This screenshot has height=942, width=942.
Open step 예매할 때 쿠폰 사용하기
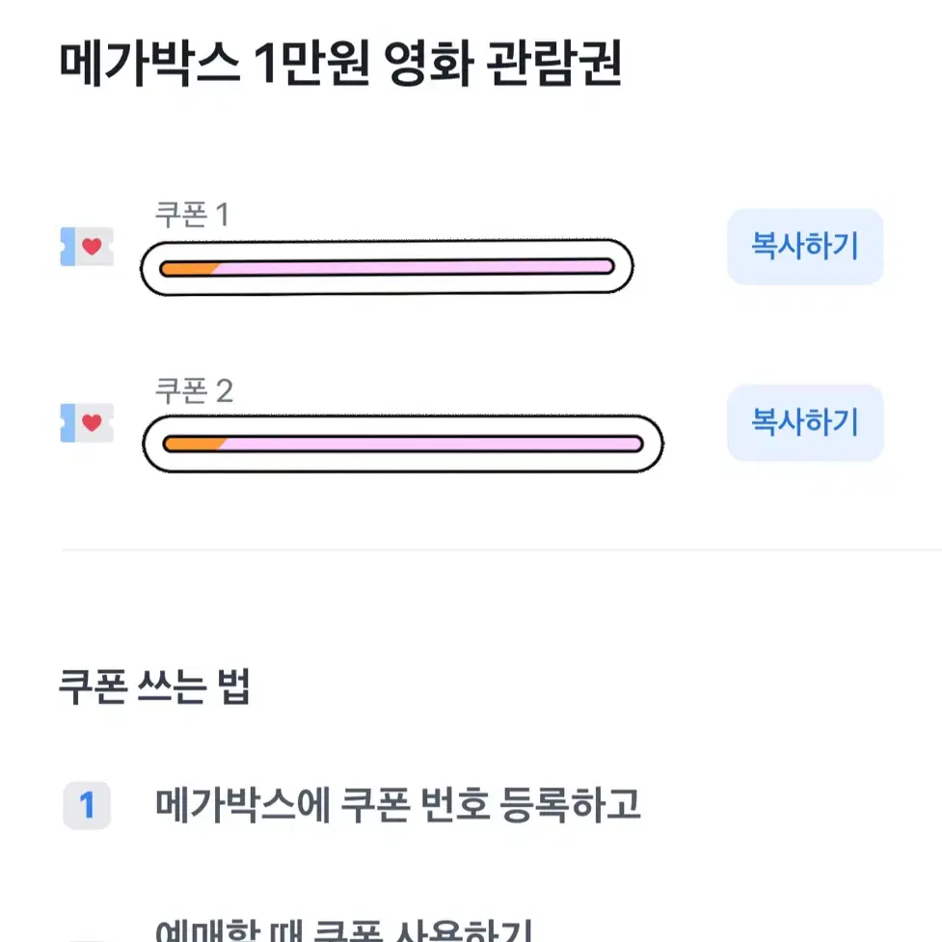point(343,929)
